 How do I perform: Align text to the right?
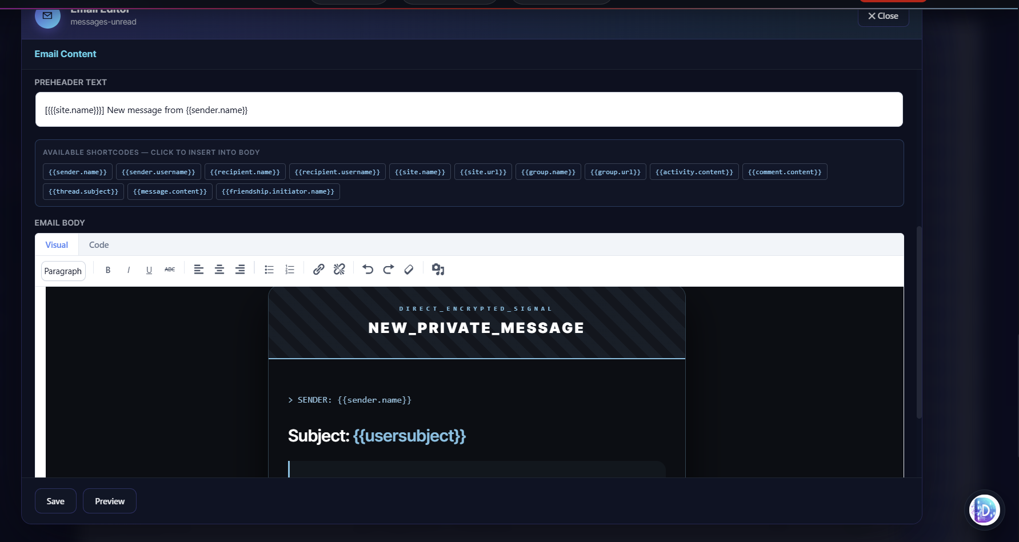tap(240, 269)
